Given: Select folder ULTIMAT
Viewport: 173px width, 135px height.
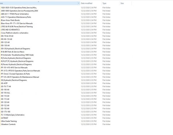Looking at the screenshot, I should pos(5,118).
